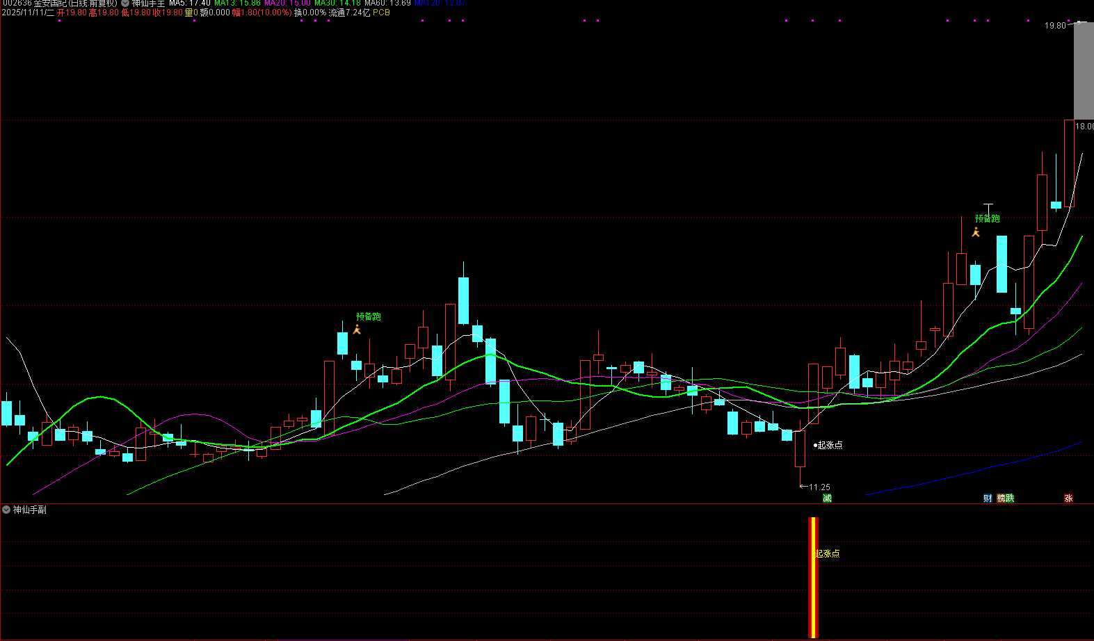Click the 起涨点 label in sub-chart
Image resolution: width=1094 pixels, height=641 pixels.
(x=828, y=554)
